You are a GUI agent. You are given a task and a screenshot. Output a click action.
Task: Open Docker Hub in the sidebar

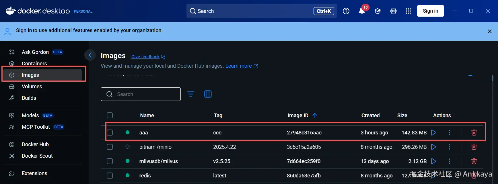click(43, 144)
